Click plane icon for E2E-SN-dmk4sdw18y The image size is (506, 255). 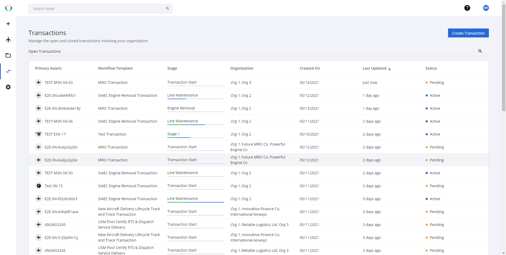(x=39, y=108)
